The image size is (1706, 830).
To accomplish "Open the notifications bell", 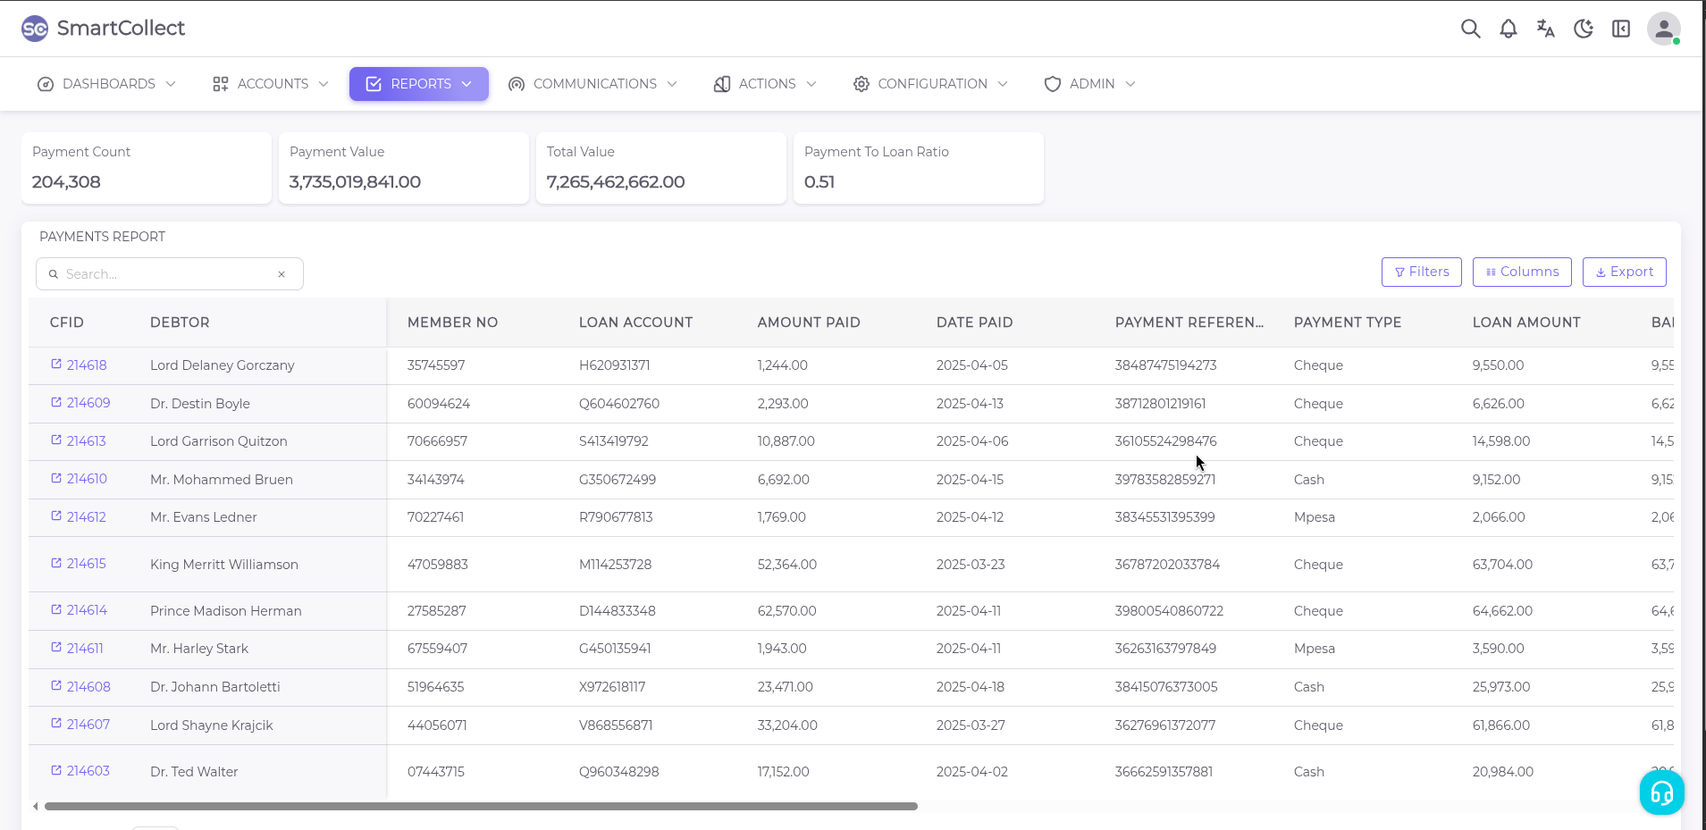I will click(1508, 29).
